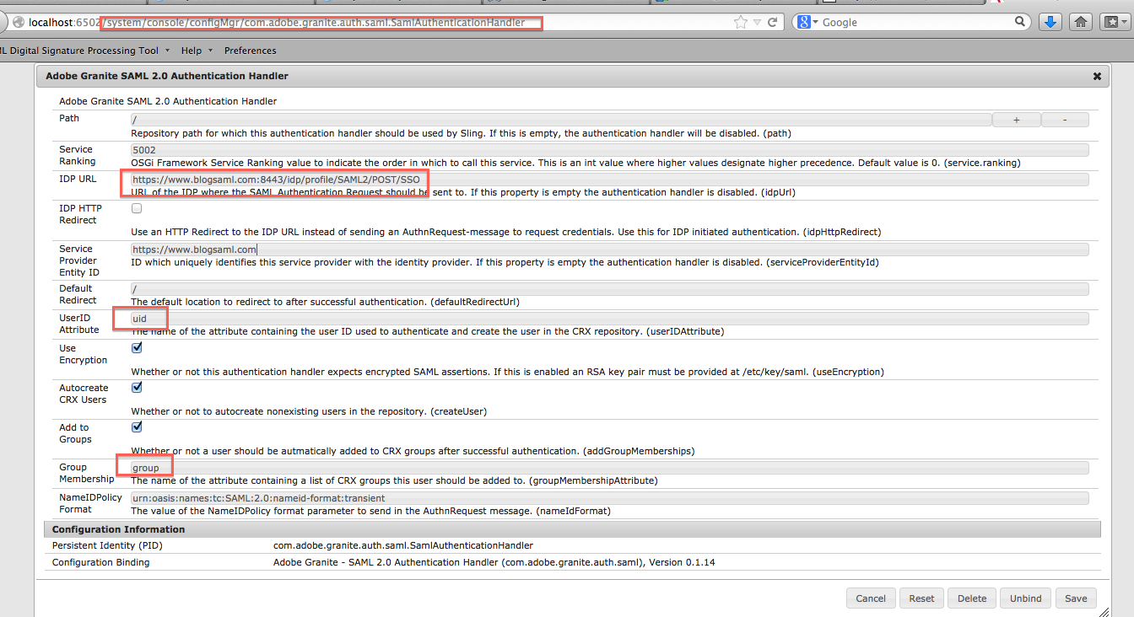
Task: Click the Service Ranking field
Action: coord(609,150)
